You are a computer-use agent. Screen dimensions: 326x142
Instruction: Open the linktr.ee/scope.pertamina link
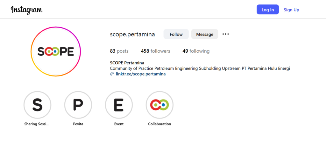pos(141,74)
